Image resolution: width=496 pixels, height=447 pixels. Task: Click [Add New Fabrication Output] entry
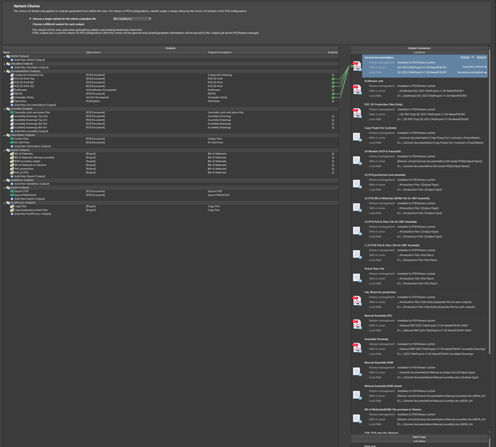(32, 146)
